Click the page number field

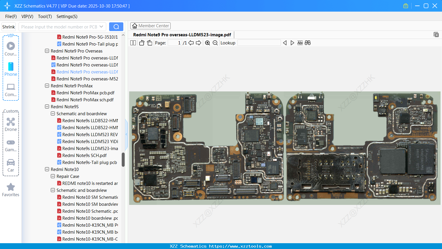point(175,43)
